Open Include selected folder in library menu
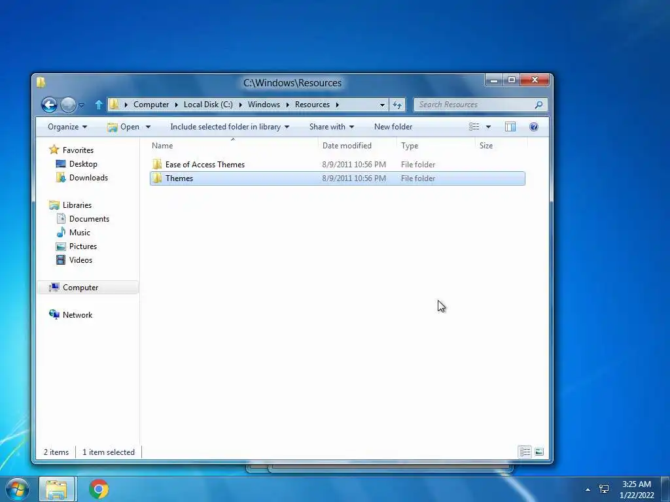This screenshot has width=670, height=502. pos(230,127)
